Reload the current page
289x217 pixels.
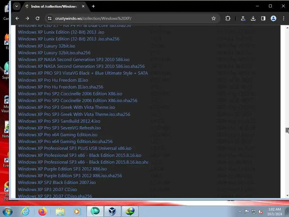point(38,18)
